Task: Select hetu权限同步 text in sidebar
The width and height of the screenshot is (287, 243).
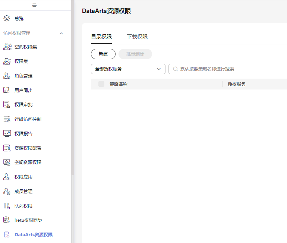Action: 28,220
